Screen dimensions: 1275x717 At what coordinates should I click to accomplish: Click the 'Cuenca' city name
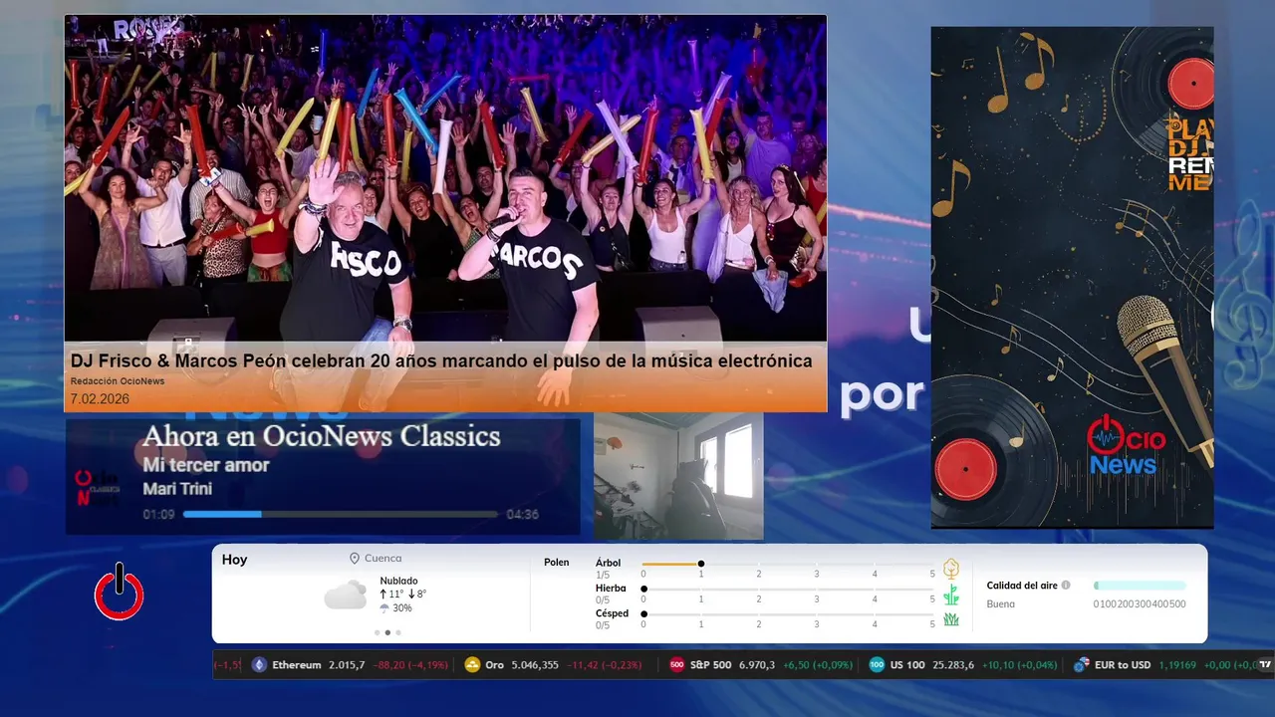383,559
